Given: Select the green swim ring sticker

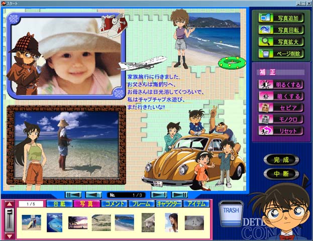Looking at the screenshot, I should point(232,63).
